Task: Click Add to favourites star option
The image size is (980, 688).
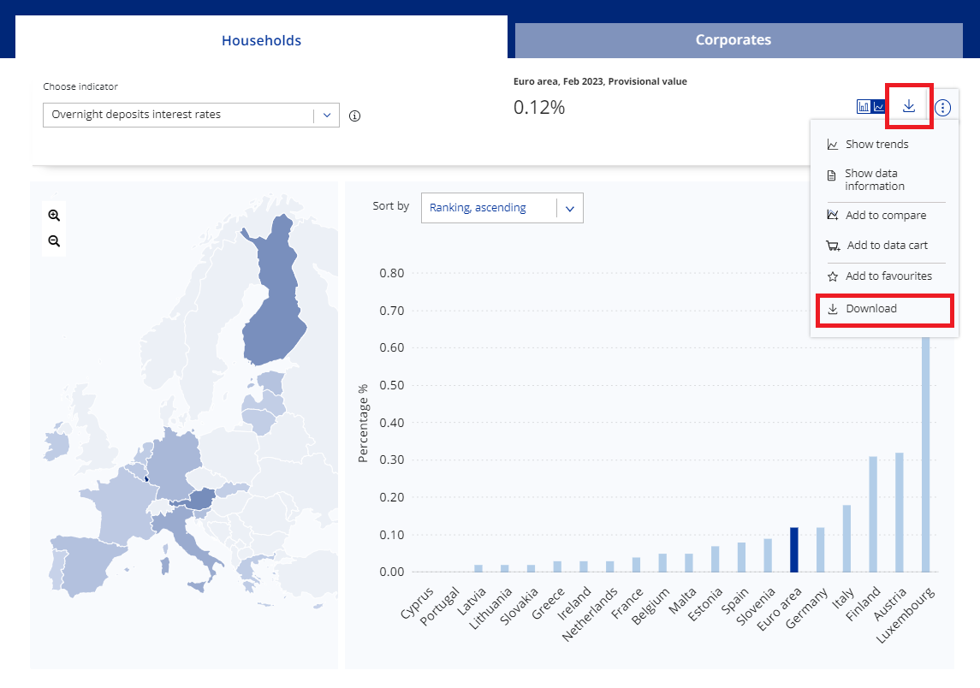Action: tap(888, 276)
